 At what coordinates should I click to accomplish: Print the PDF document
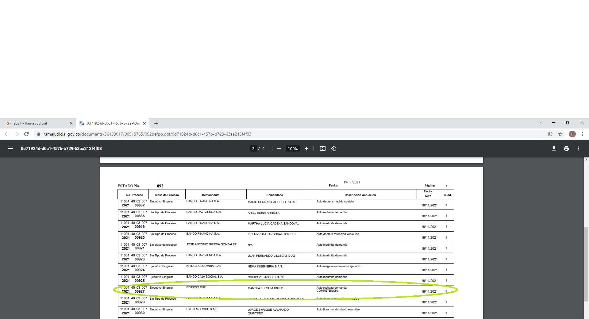click(566, 148)
